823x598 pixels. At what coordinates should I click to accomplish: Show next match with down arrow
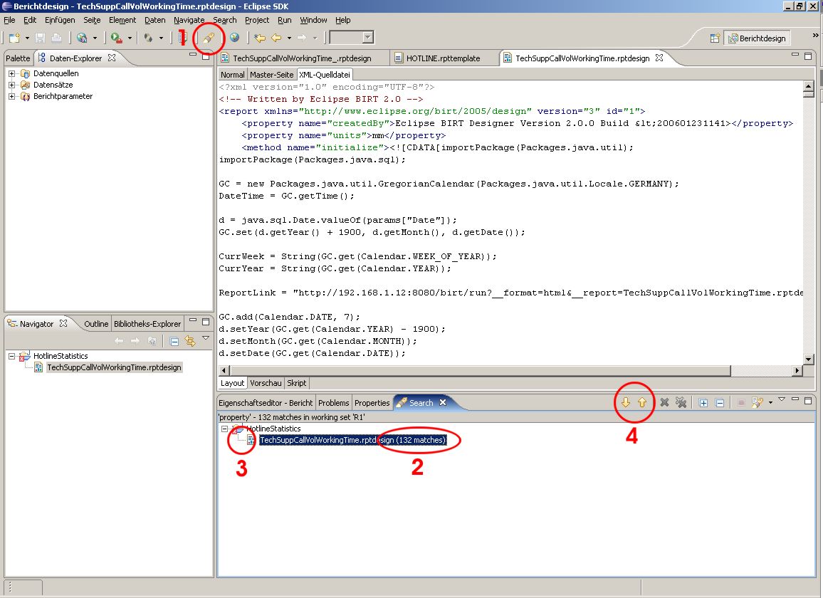click(x=626, y=403)
